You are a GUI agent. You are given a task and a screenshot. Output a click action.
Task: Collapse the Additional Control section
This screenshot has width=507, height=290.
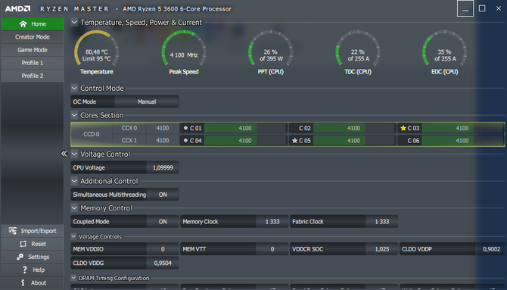tap(74, 181)
